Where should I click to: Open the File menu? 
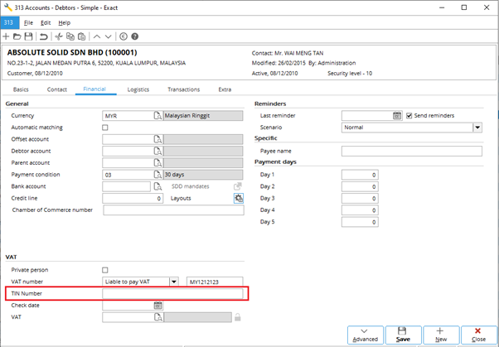[x=28, y=22]
